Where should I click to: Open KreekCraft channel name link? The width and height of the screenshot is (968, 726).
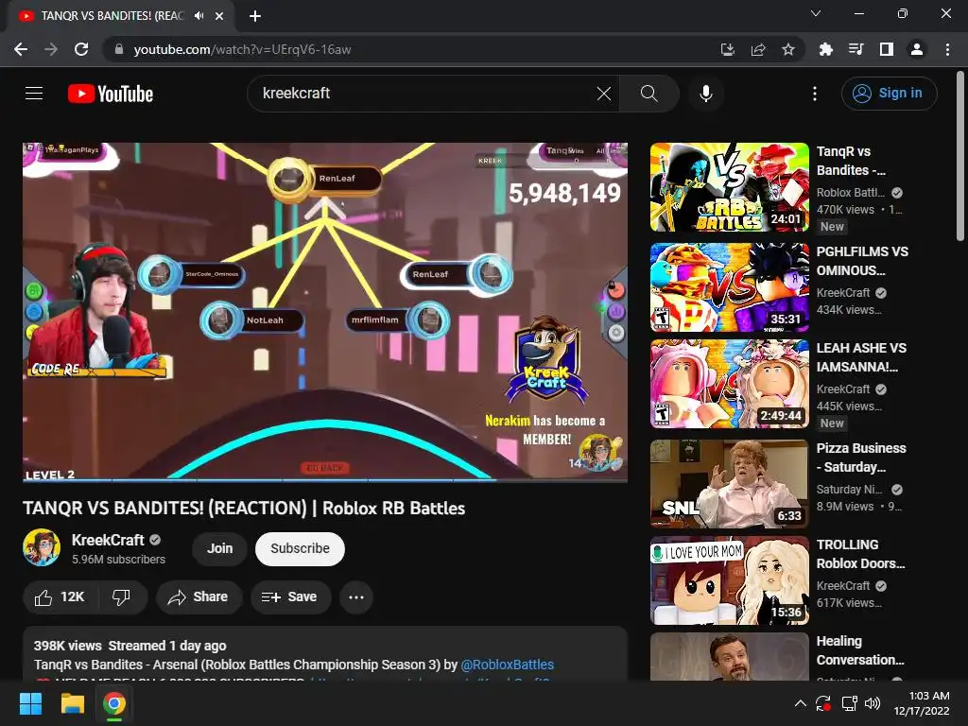[108, 540]
